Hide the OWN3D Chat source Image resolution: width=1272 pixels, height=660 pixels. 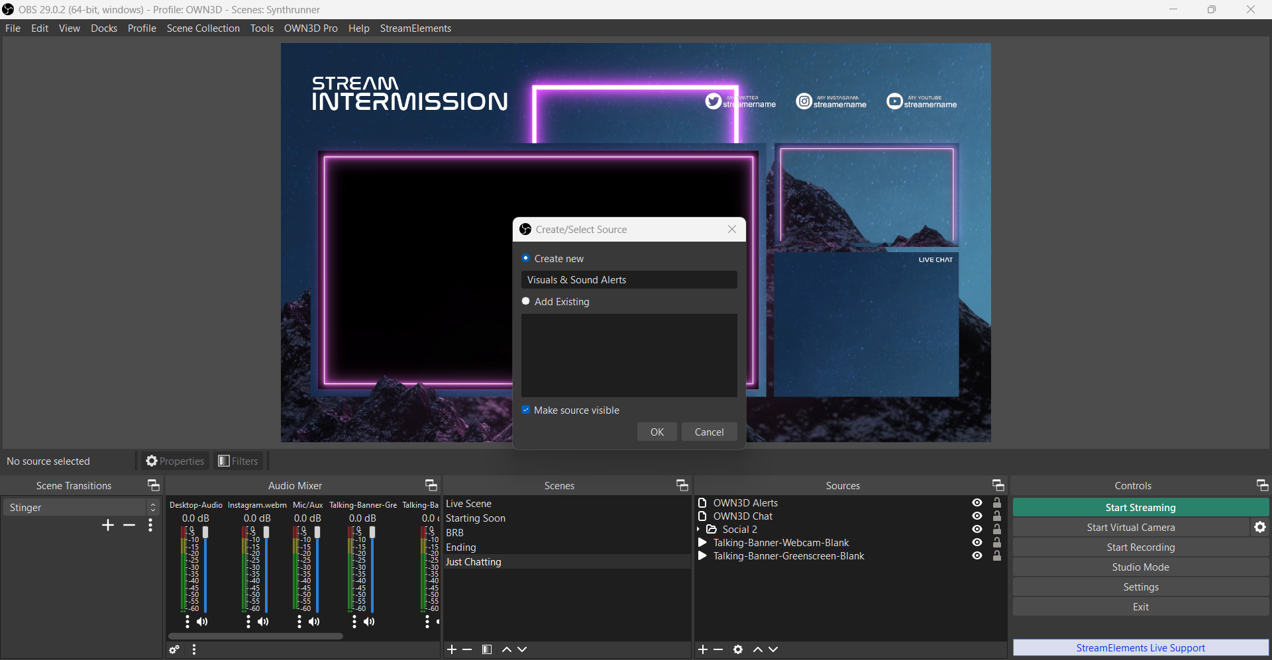tap(977, 516)
